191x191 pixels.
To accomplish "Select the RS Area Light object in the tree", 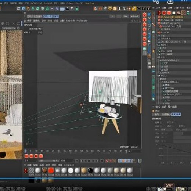I will [172, 17].
